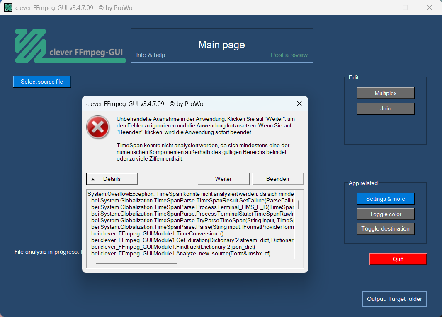The image size is (442, 317).
Task: Click the Toggle destination button
Action: [x=385, y=229]
